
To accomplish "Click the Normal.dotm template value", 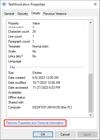I will pos(40,46).
